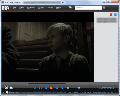Click the info icon beside Extracting
The image size is (120, 96).
click(x=7, y=92)
